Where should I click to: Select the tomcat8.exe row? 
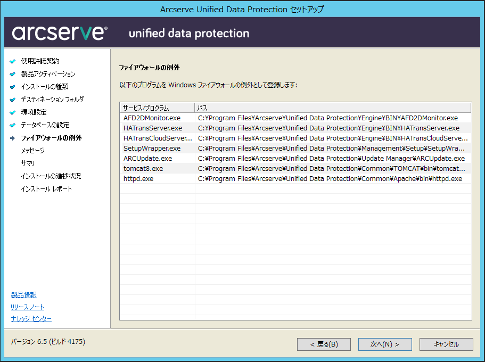coord(295,169)
